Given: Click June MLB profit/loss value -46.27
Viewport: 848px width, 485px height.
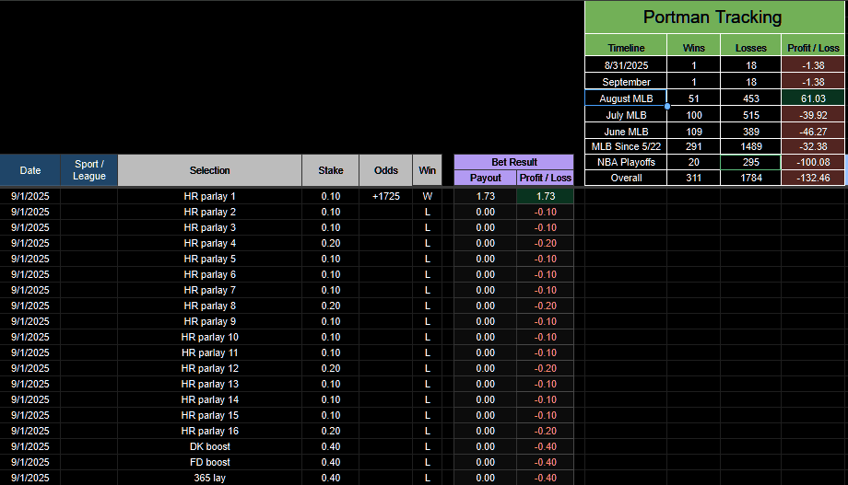Looking at the screenshot, I should [x=813, y=132].
